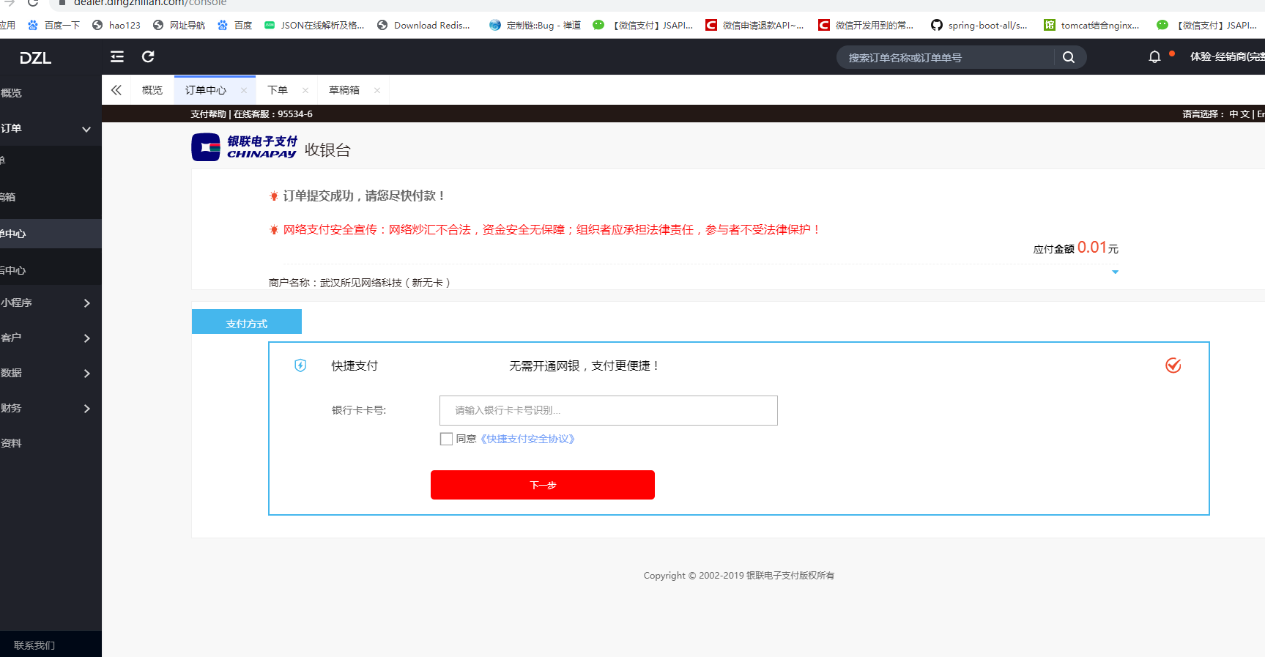The image size is (1265, 657).
Task: Close the 订单中心 tab
Action: pyautogui.click(x=244, y=90)
